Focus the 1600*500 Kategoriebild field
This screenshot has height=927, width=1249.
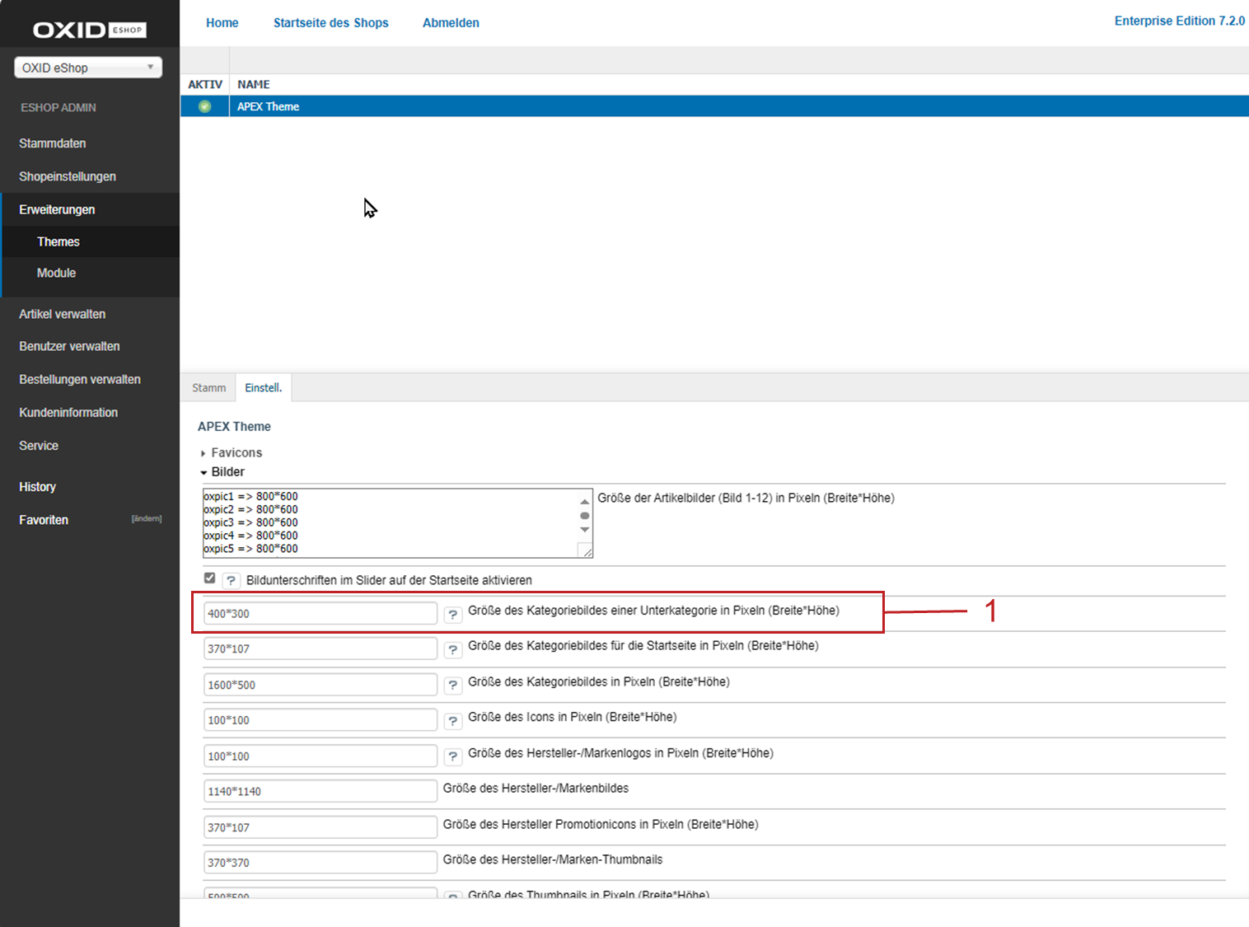click(x=320, y=685)
